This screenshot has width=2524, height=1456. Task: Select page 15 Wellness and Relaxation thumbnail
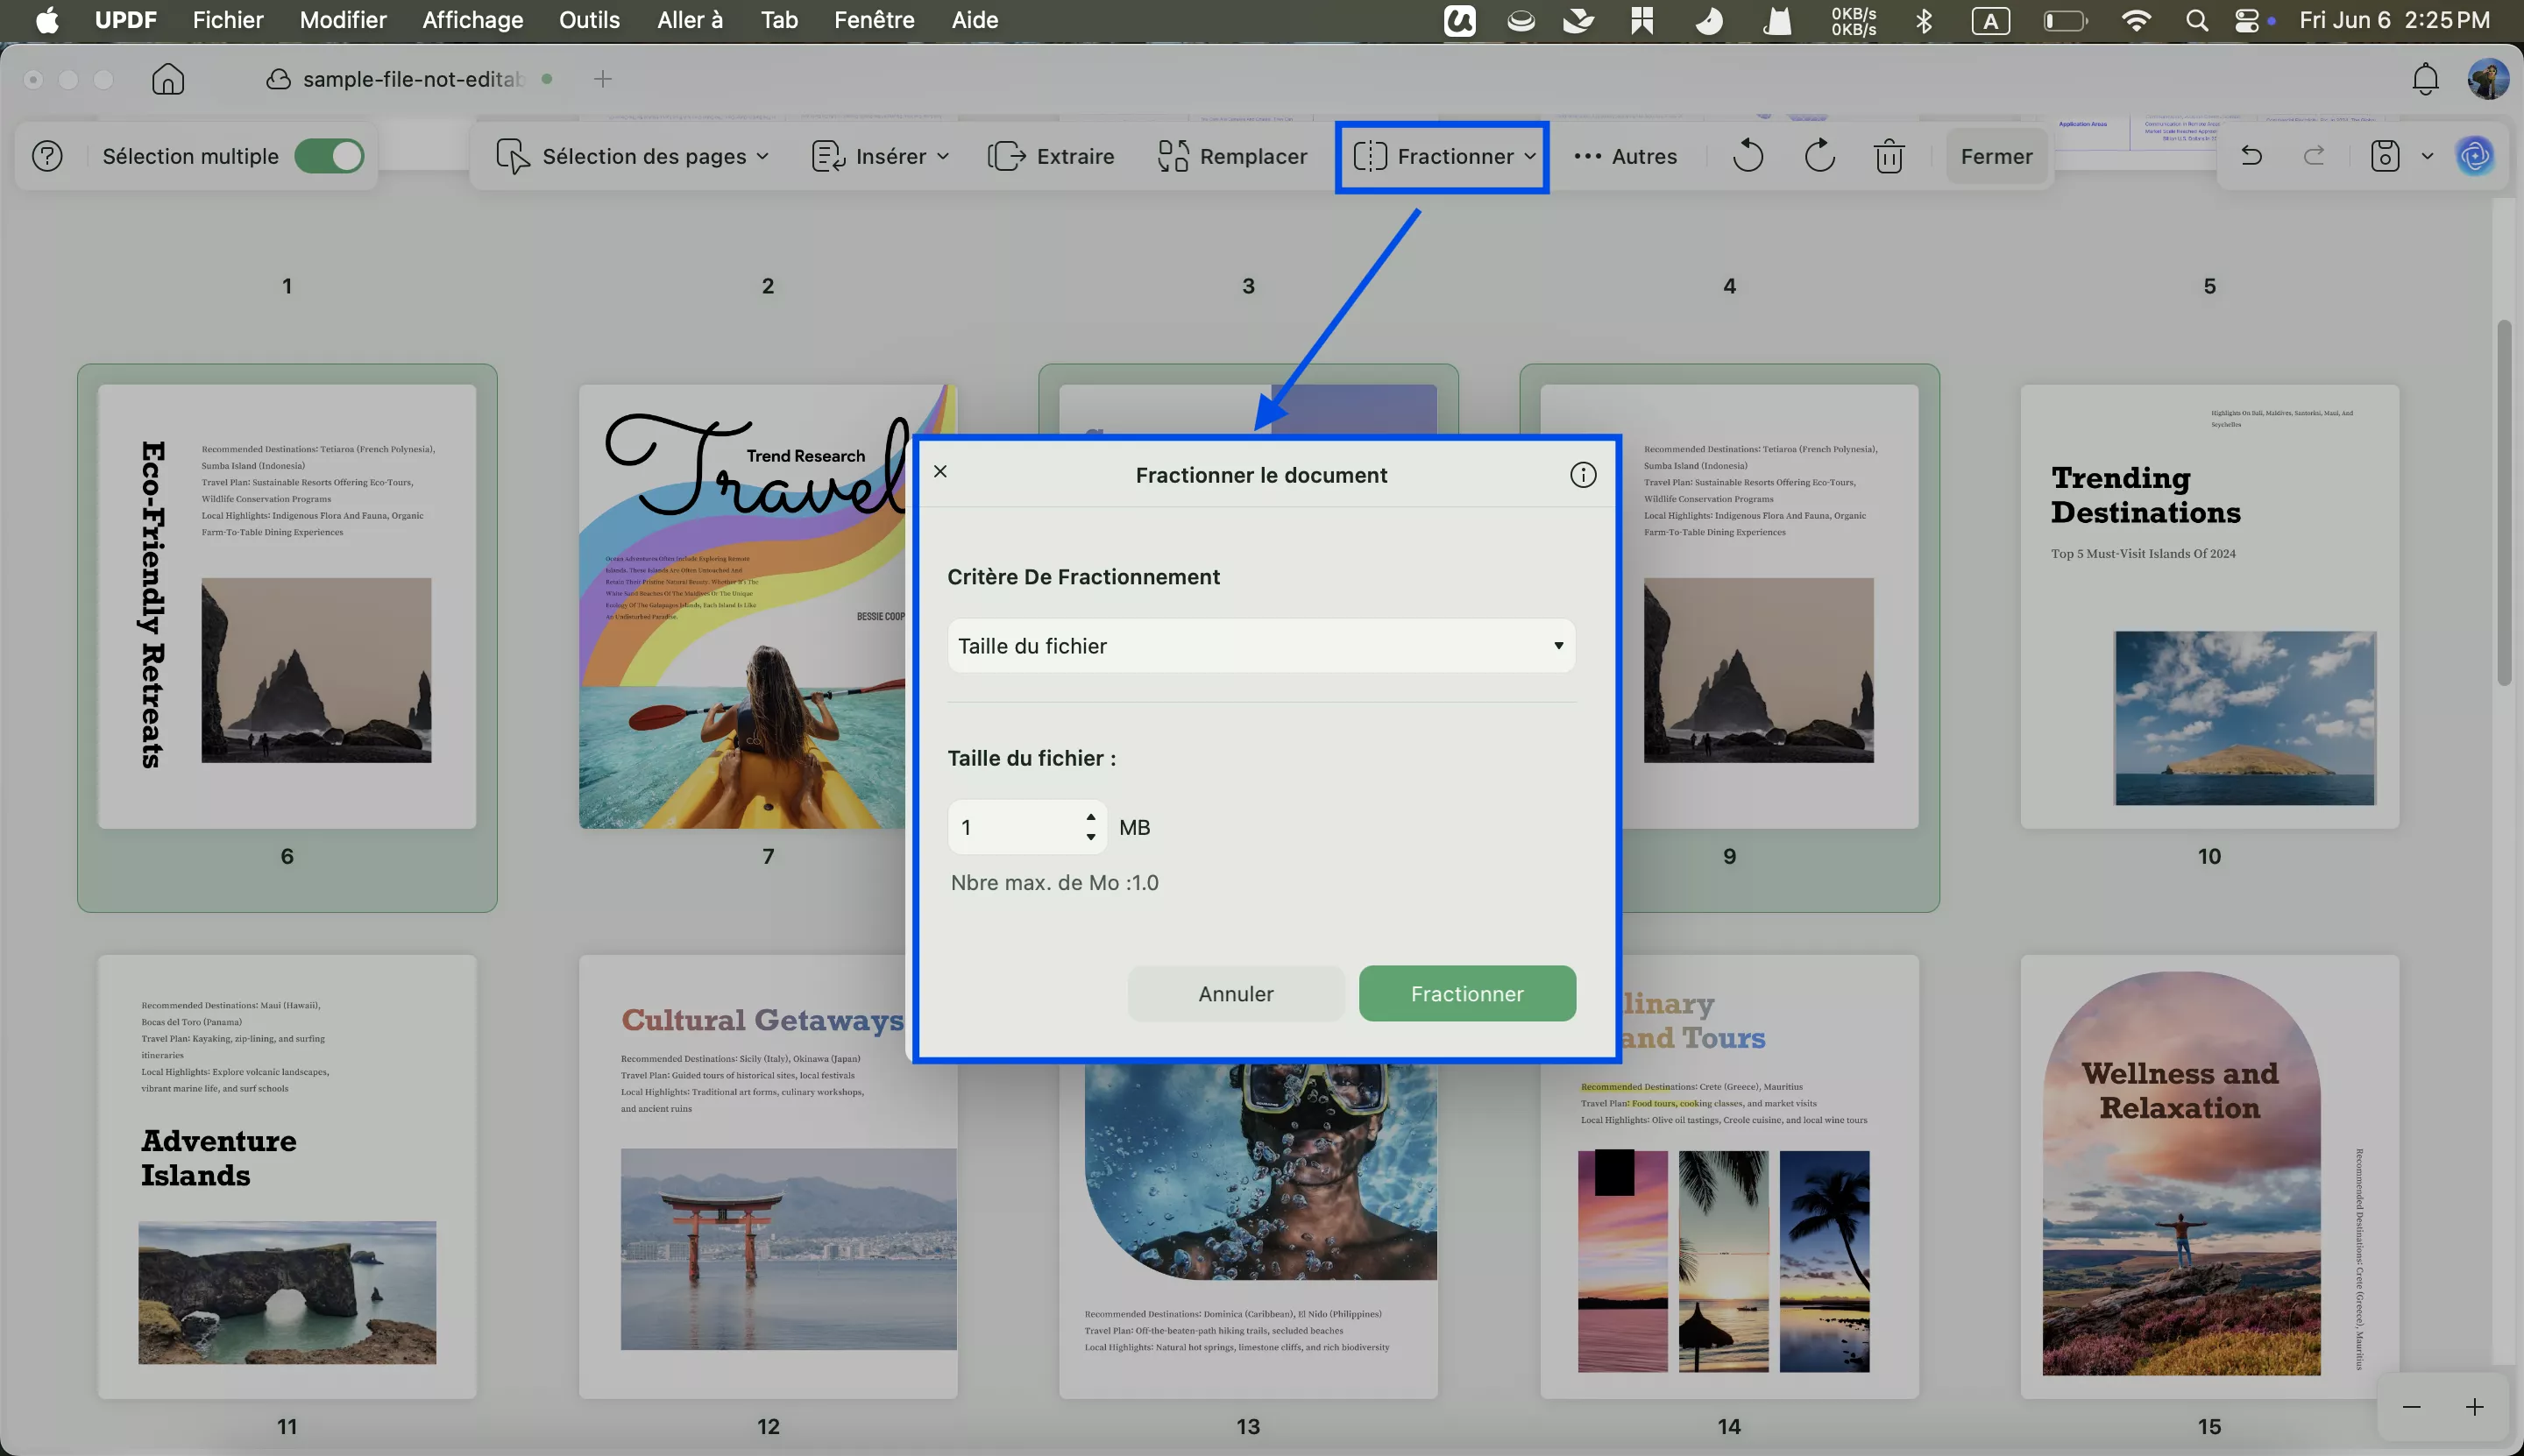[2210, 1176]
